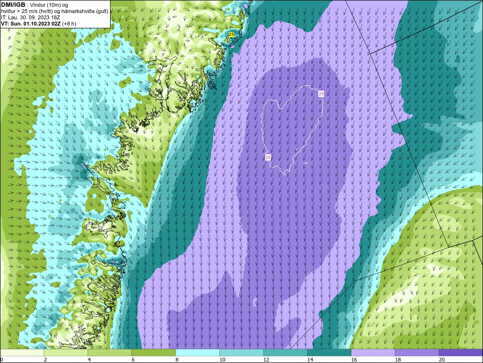The image size is (483, 363).
Task: Click the legend value 6
Action: [133, 360]
